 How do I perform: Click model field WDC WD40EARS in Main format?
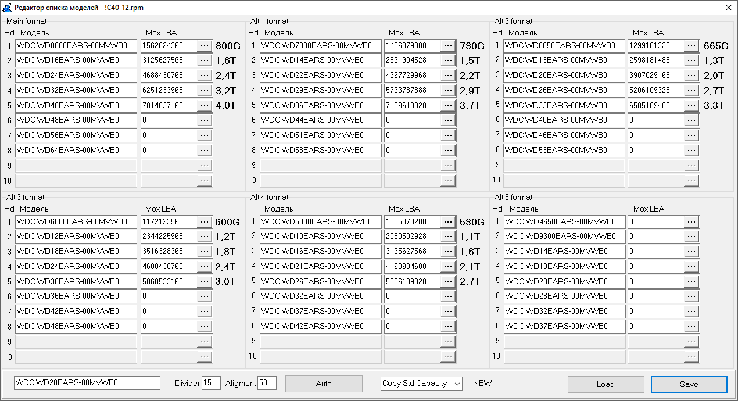click(76, 106)
